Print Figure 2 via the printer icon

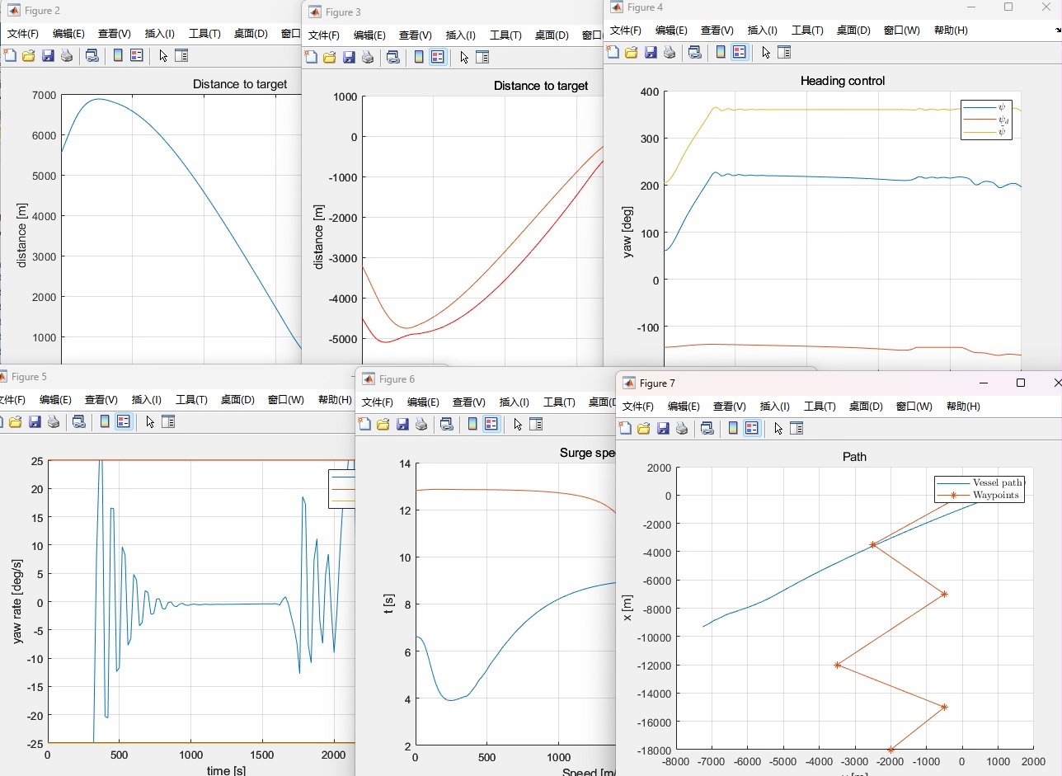tap(67, 55)
